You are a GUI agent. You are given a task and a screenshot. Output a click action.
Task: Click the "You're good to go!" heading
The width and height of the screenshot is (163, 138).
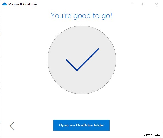[81, 16]
